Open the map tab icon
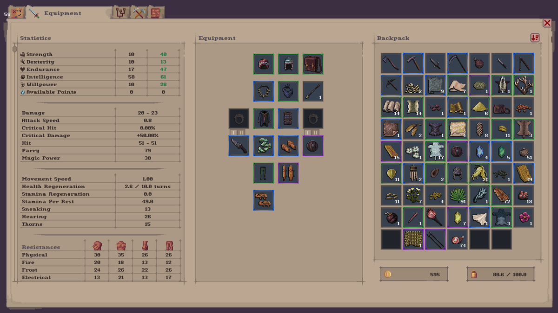The image size is (558, 313). 17,13
